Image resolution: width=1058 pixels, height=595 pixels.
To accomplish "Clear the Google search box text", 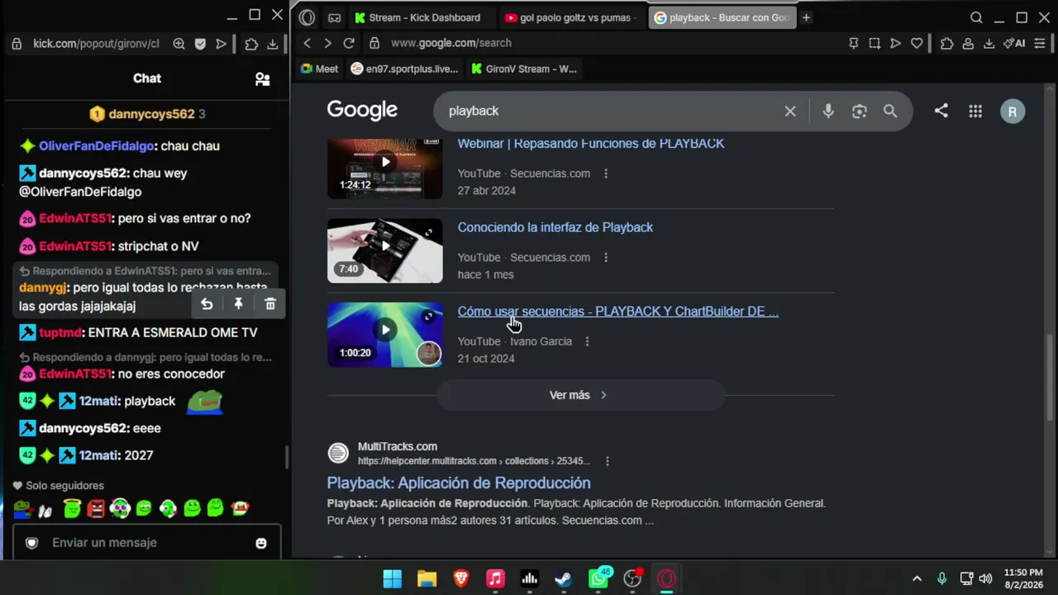I will click(790, 111).
